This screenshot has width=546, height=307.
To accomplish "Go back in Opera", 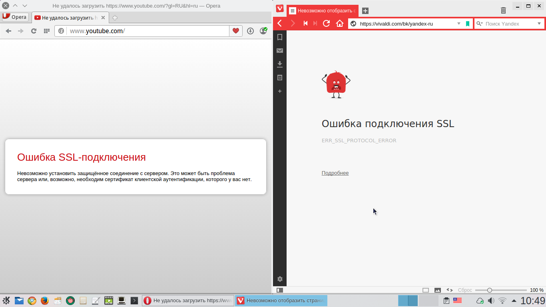I will pos(8,31).
